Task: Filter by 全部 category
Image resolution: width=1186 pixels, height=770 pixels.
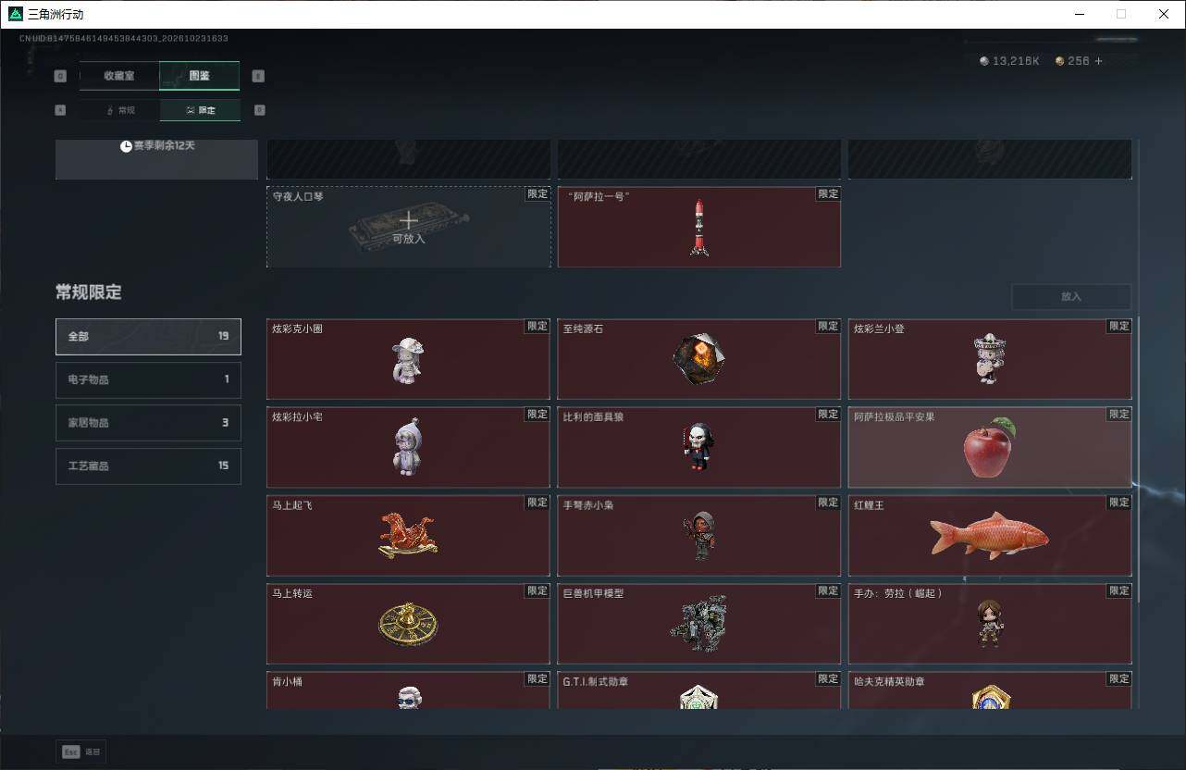Action: [148, 337]
